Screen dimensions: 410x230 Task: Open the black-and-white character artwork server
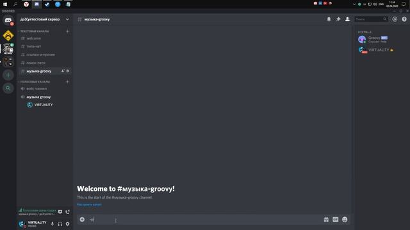pos(8,49)
